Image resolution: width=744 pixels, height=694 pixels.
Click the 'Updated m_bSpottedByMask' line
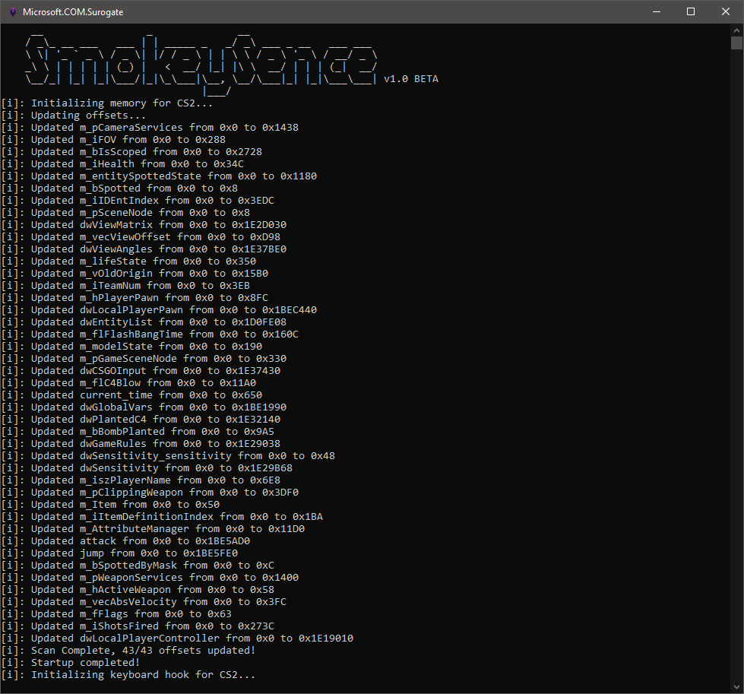138,566
